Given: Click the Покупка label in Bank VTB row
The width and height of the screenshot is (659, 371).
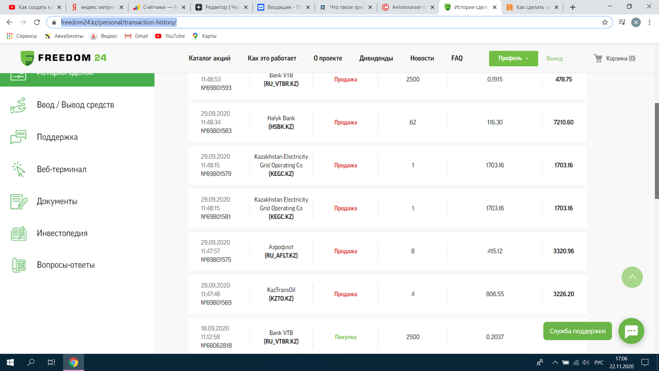Looking at the screenshot, I should tap(345, 337).
